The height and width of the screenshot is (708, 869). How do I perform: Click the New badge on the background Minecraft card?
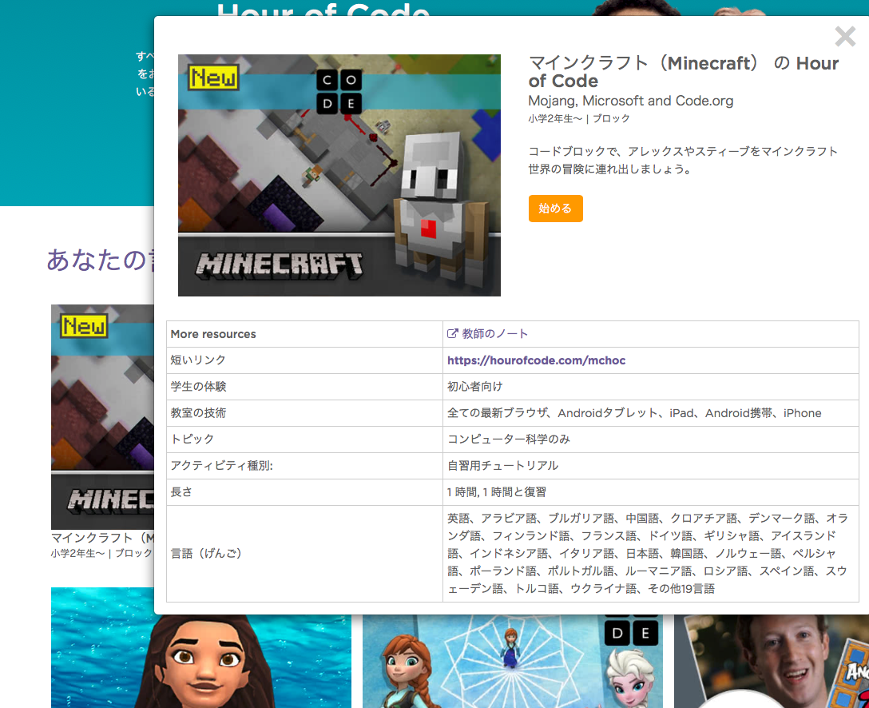click(x=84, y=327)
